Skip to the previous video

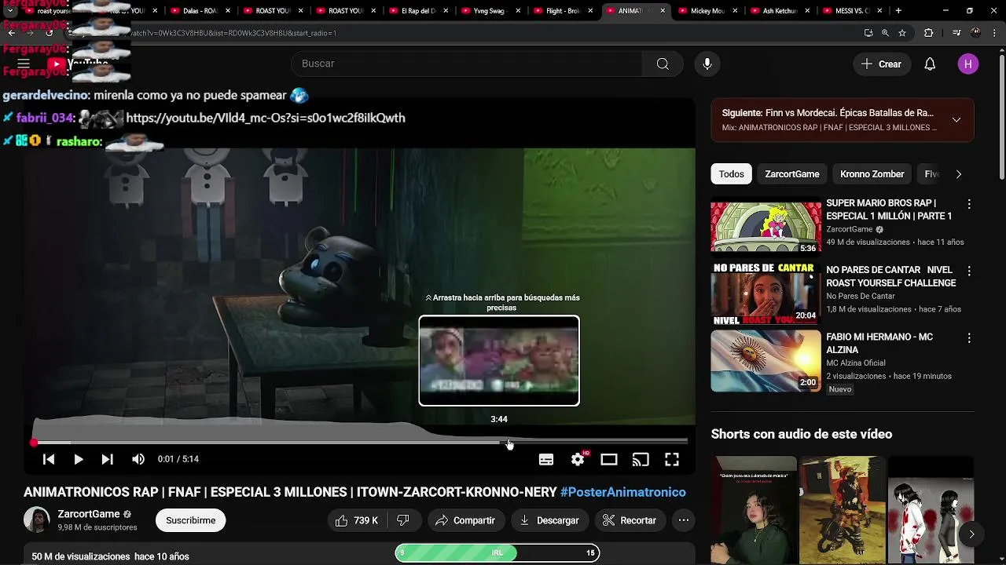[x=49, y=459]
